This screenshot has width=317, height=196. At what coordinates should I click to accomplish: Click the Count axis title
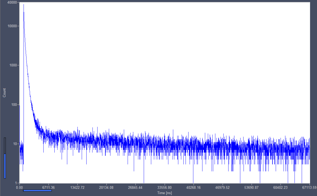click(x=4, y=93)
